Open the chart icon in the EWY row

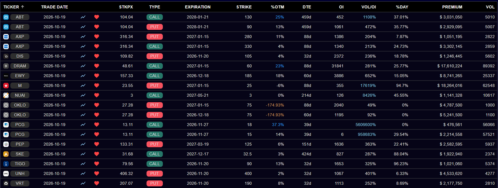[x=83, y=76]
